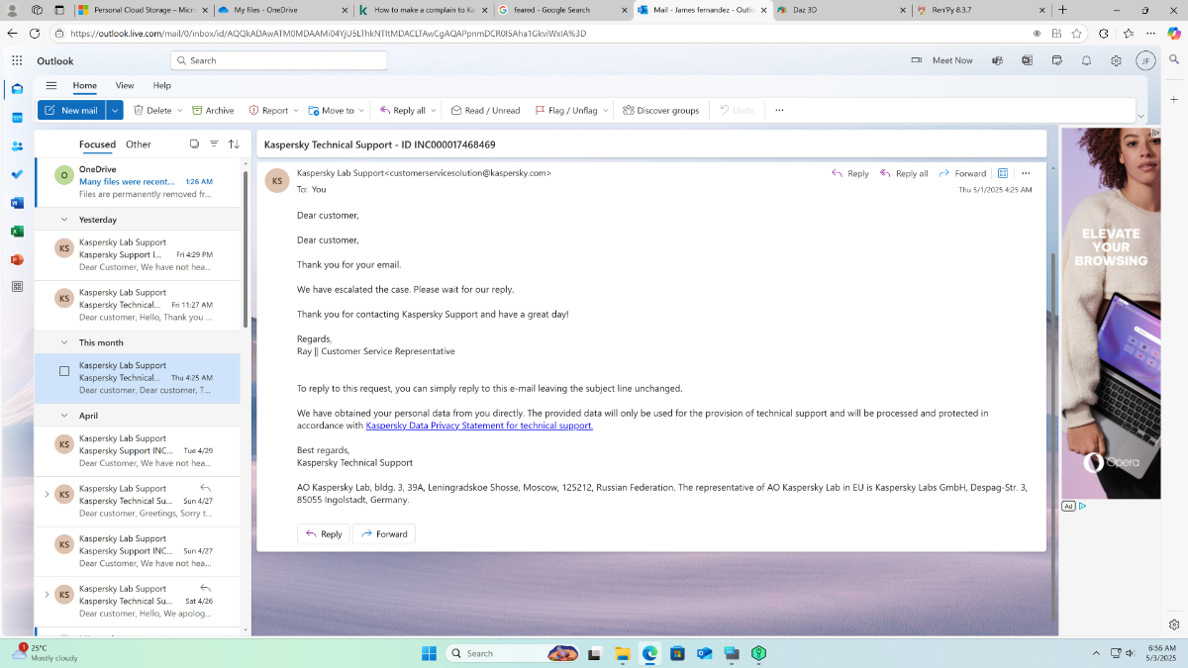Image resolution: width=1188 pixels, height=668 pixels.
Task: Click Reply button below the message body
Action: (324, 533)
